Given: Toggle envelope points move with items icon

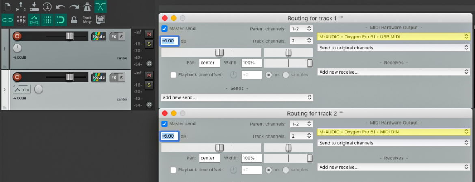Looking at the screenshot, I should click(34, 20).
